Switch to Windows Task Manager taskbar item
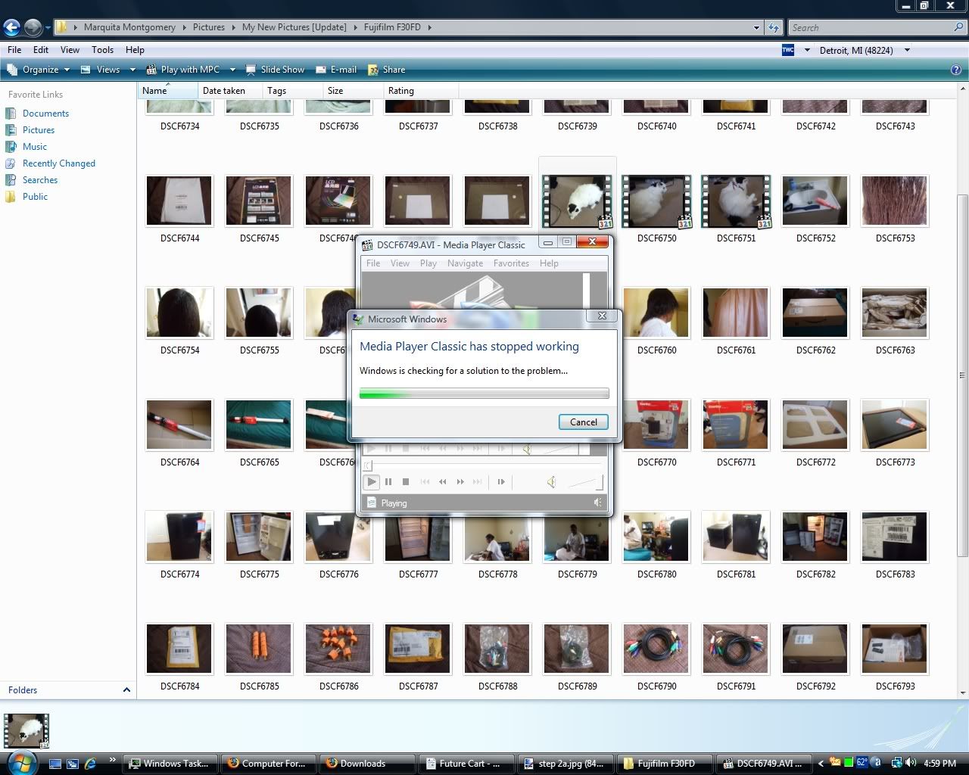This screenshot has height=775, width=969. coord(170,764)
